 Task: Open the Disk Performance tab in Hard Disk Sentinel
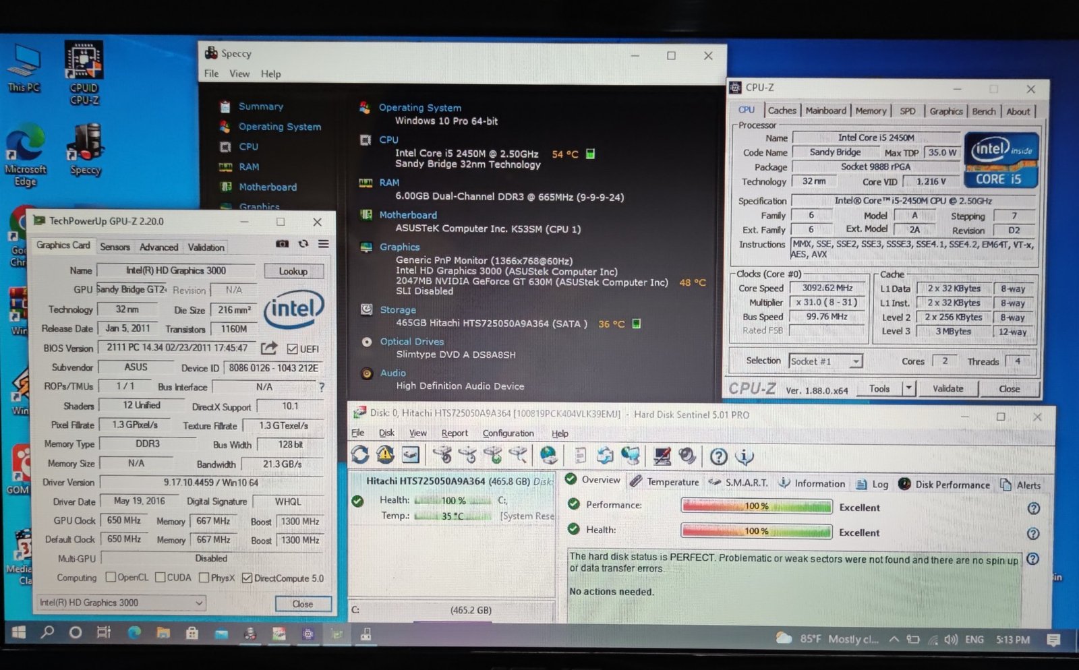tap(944, 484)
